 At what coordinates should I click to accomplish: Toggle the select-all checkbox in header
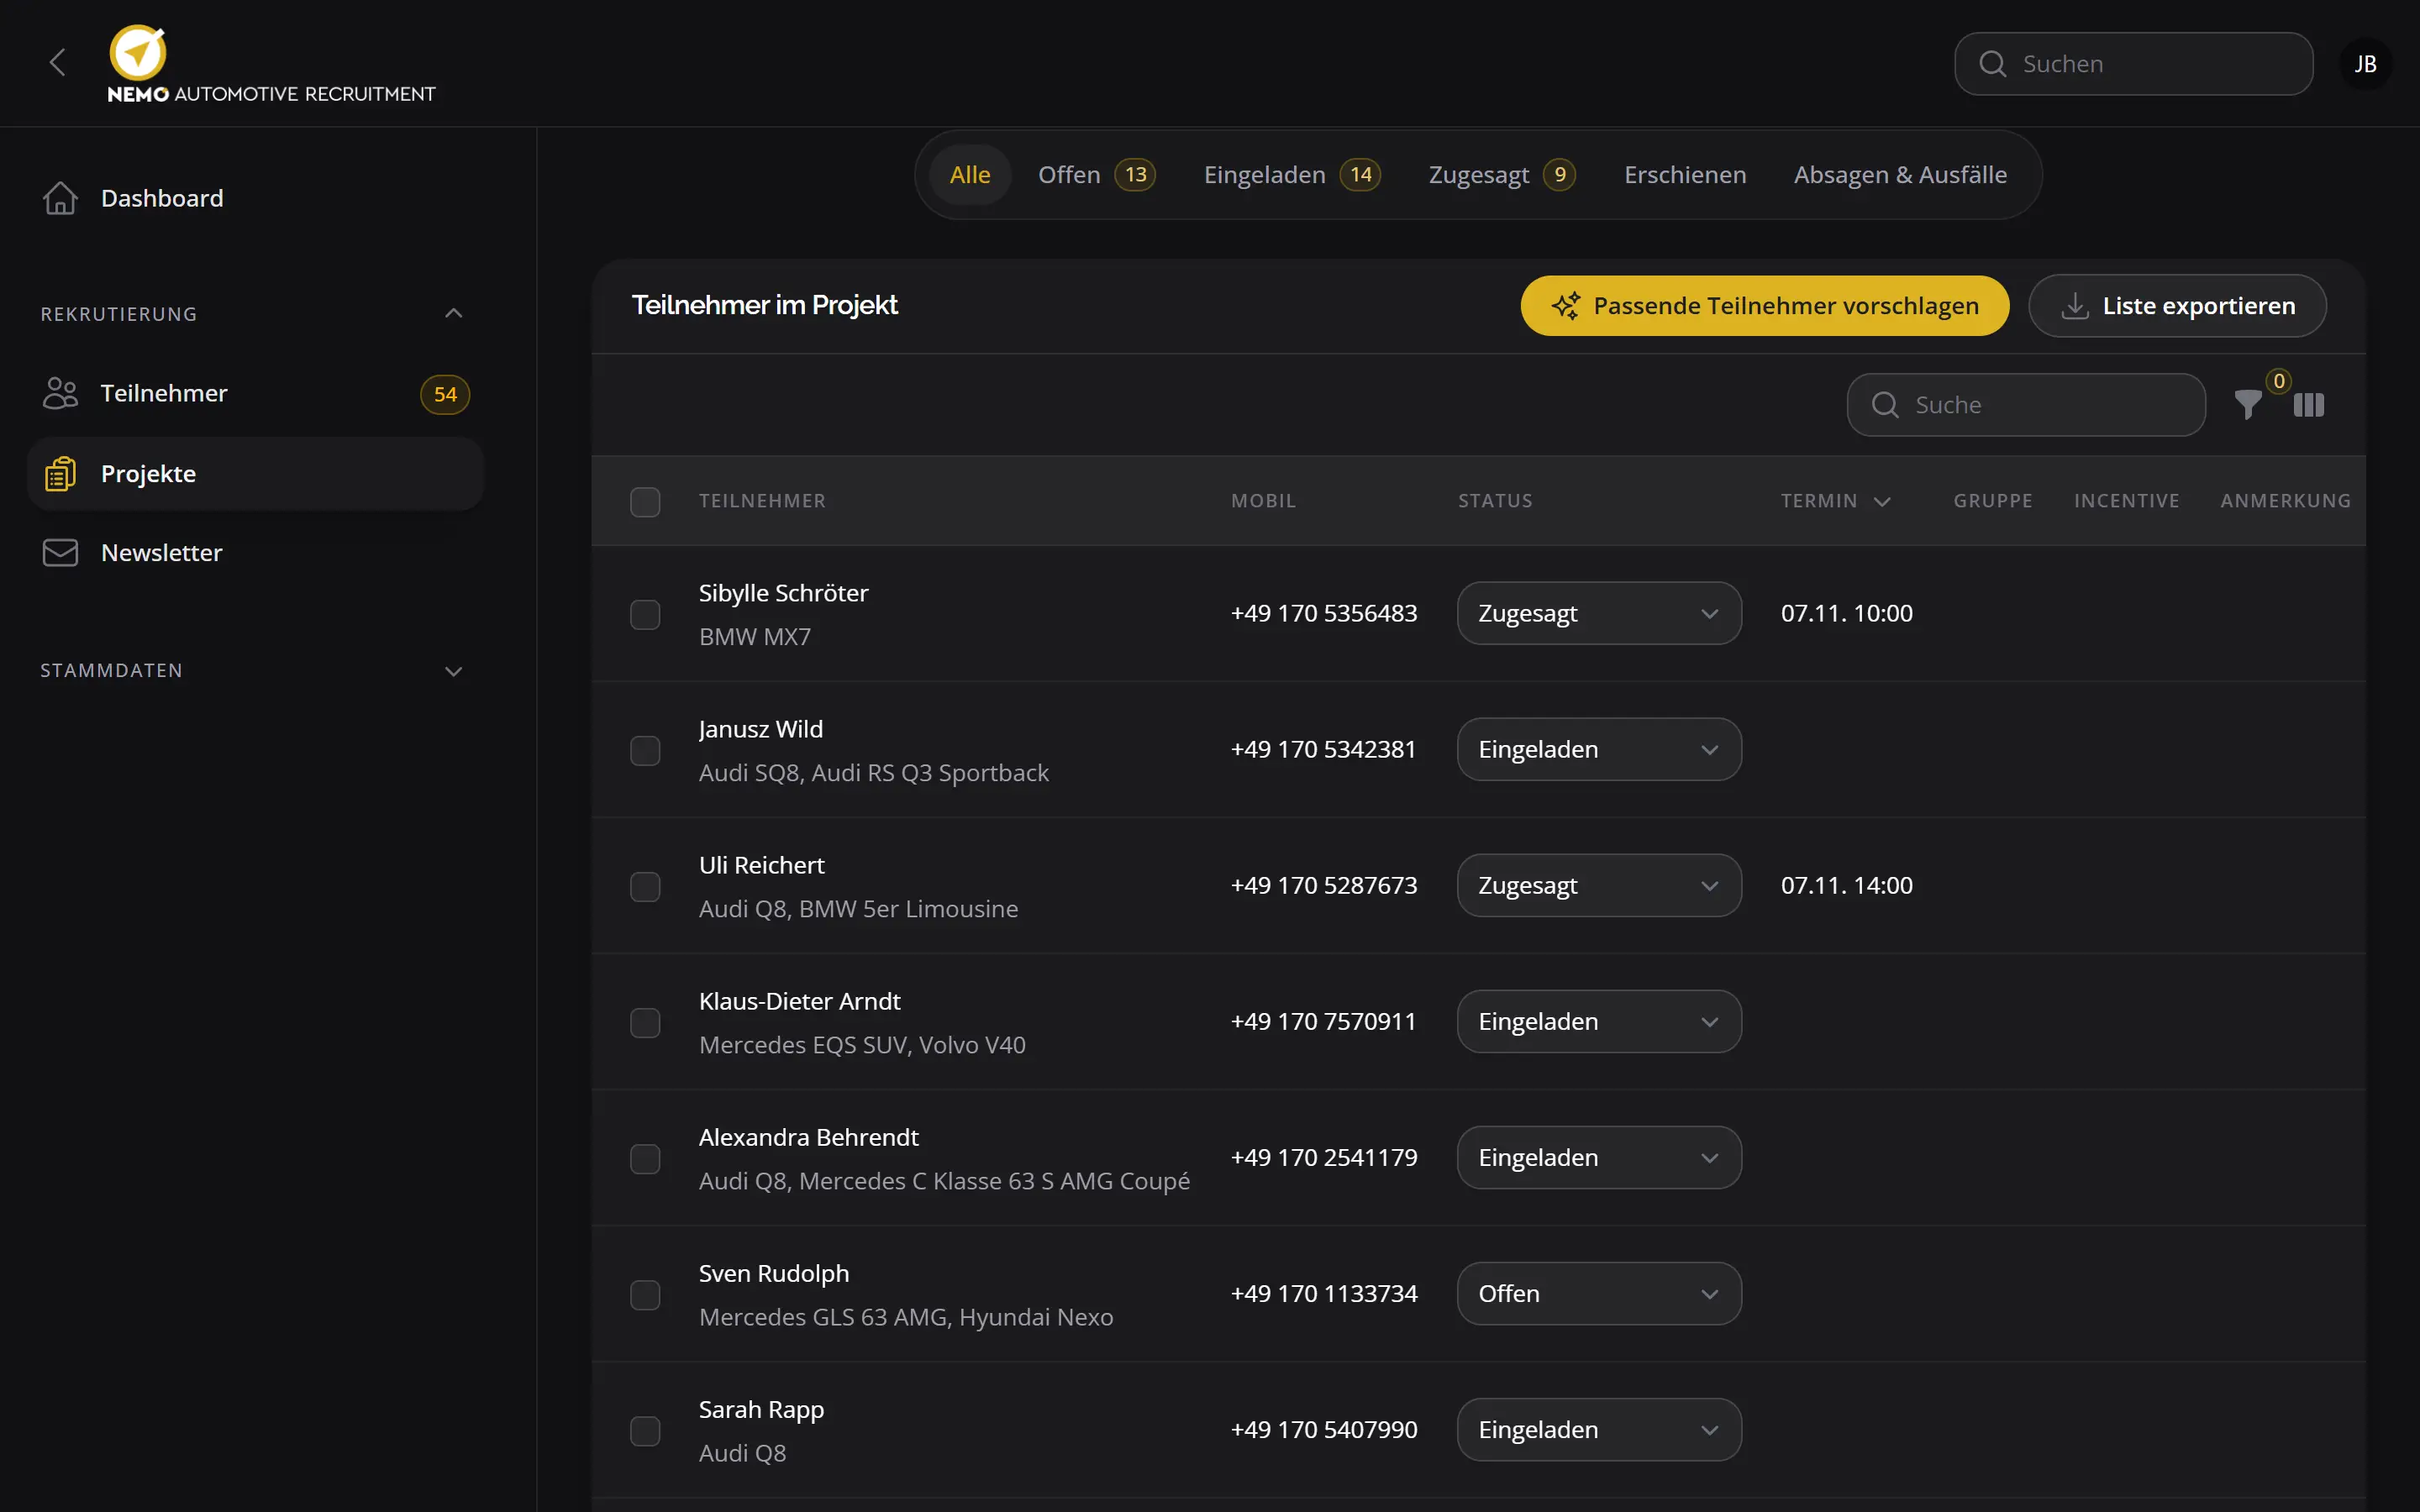645,501
